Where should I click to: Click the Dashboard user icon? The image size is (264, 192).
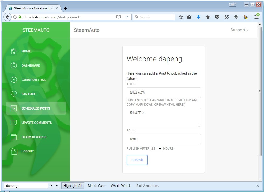[14, 65]
